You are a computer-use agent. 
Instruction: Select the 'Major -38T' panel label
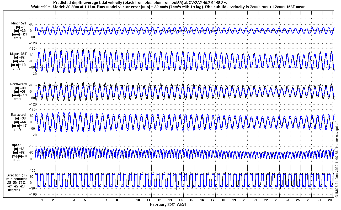pos(19,54)
